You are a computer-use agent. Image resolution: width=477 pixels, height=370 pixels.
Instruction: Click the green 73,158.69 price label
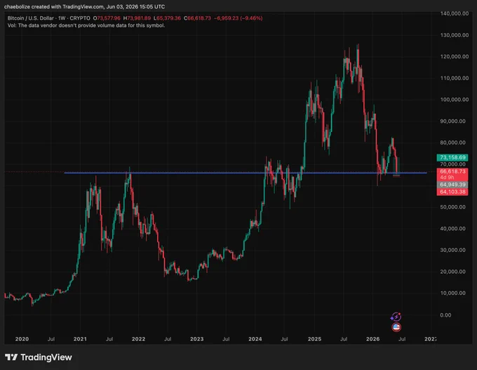point(452,157)
